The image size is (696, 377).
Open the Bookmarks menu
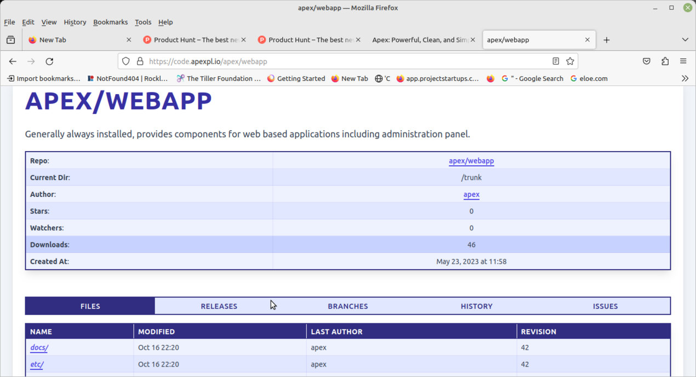click(x=110, y=22)
